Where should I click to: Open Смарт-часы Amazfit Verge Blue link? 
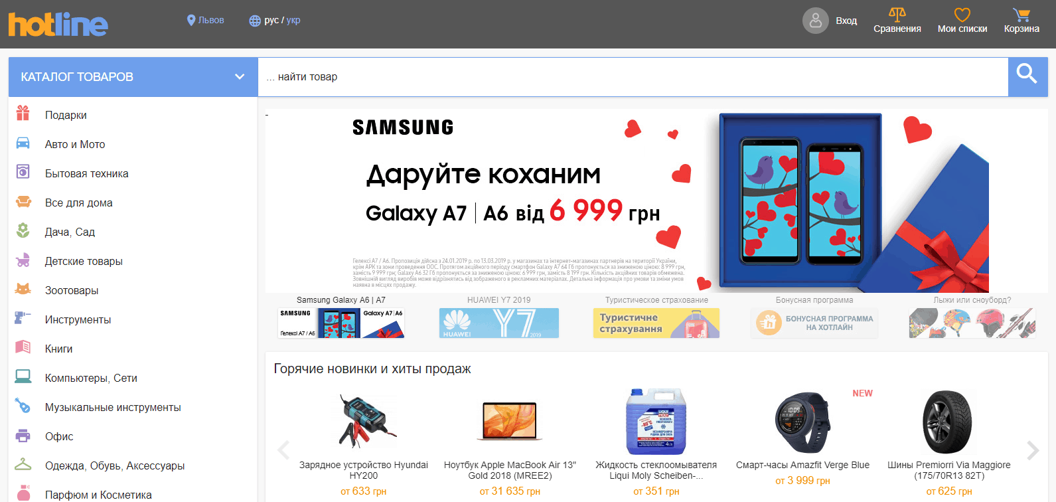[x=802, y=465]
